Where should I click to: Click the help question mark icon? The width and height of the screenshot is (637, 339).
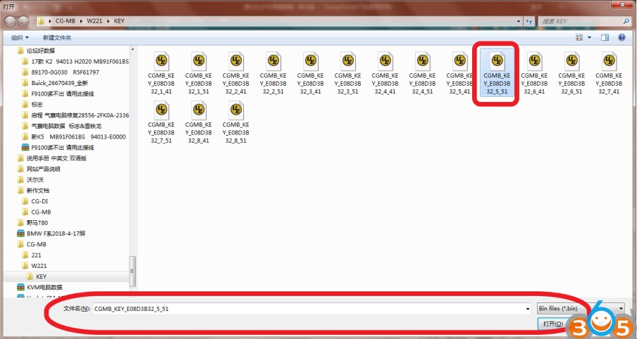pos(622,37)
